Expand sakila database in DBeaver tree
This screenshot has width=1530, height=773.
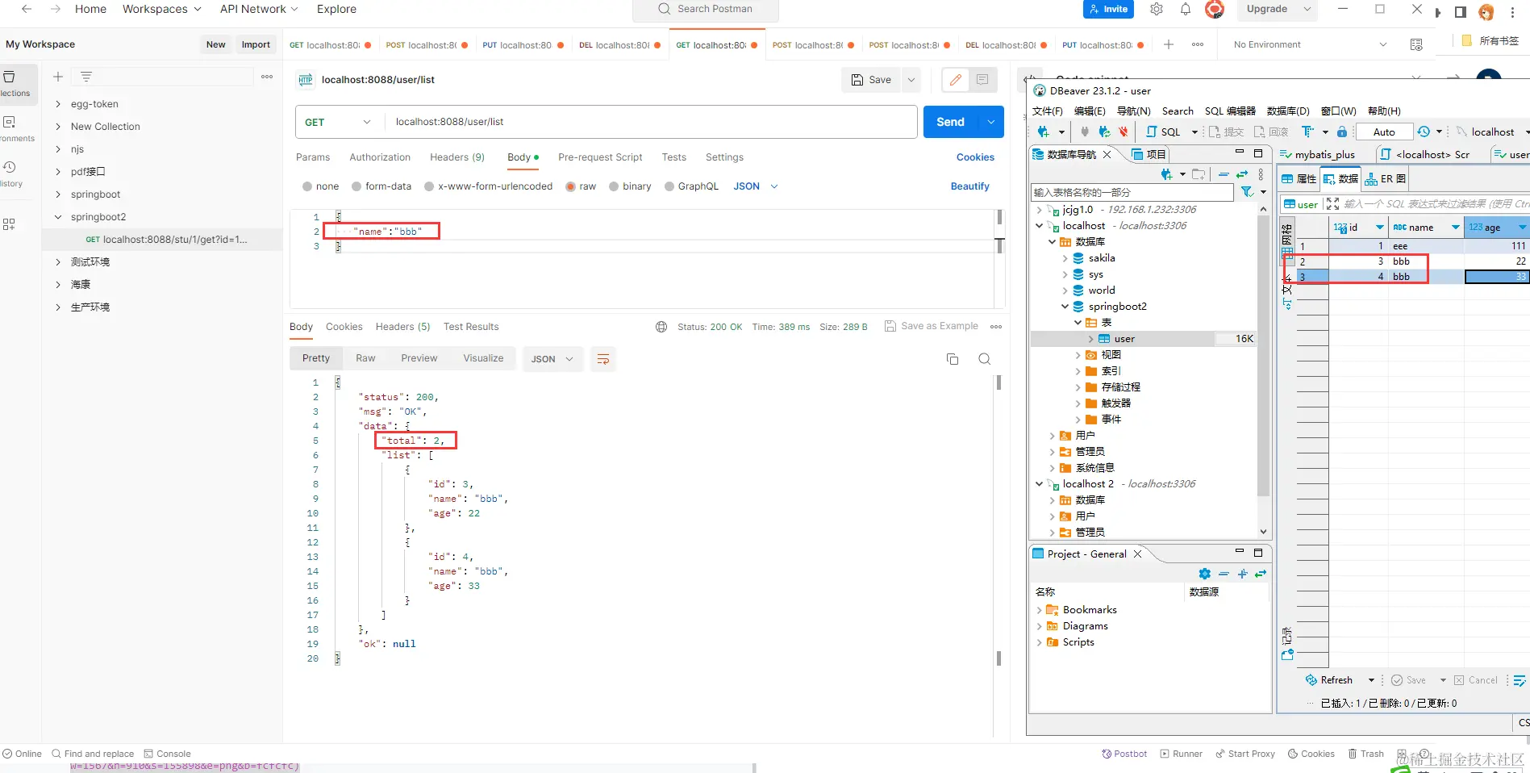1065,258
